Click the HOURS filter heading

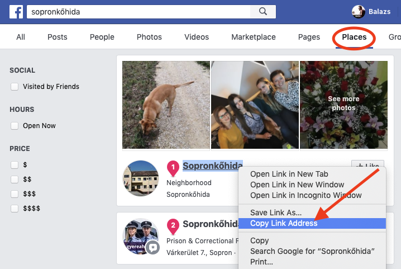tap(22, 110)
